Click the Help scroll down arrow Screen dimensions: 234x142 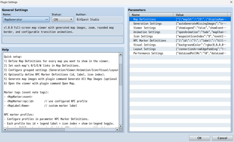point(121,126)
